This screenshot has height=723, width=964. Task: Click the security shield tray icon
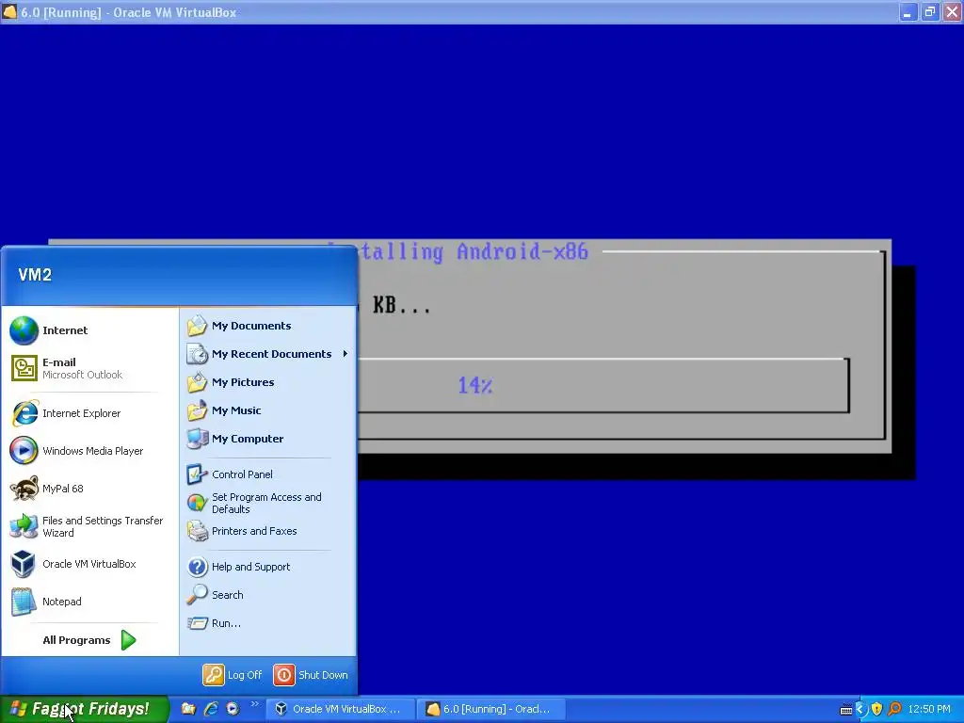tap(876, 710)
